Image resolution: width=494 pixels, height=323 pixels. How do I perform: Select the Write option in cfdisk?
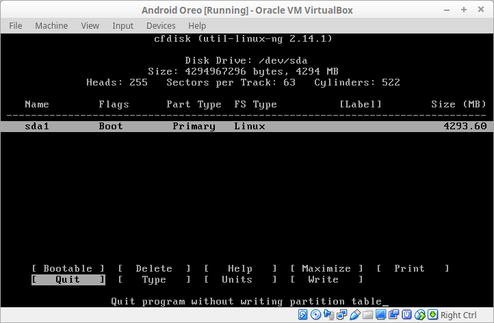click(x=326, y=279)
